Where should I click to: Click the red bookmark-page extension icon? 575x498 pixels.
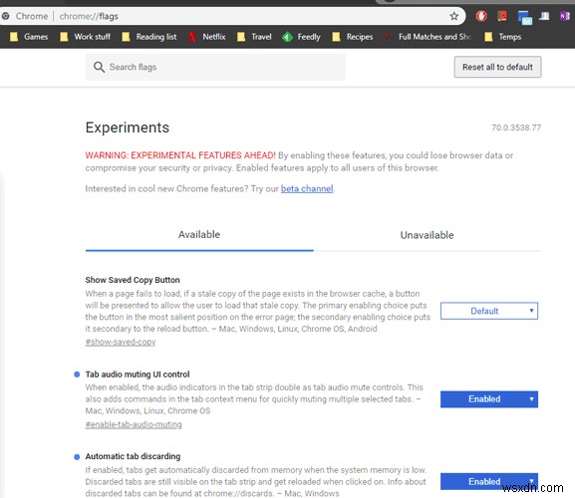coord(502,16)
